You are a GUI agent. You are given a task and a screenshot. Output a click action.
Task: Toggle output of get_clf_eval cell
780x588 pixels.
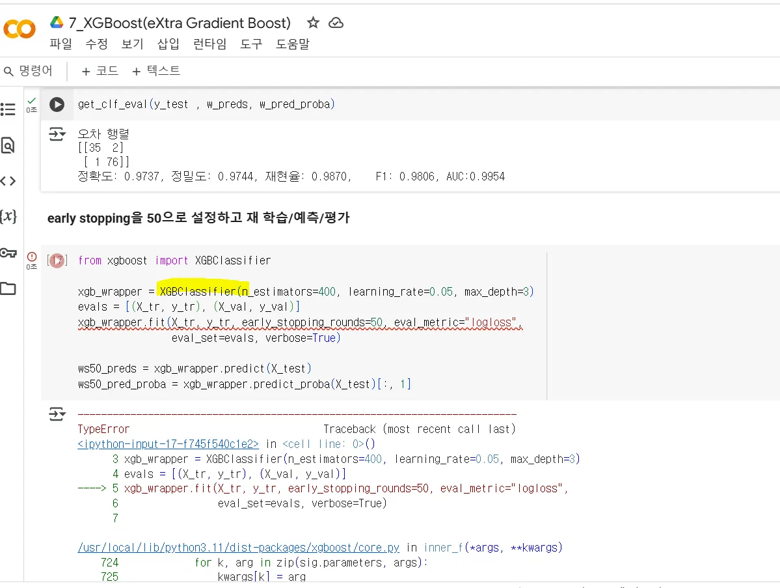pos(57,134)
